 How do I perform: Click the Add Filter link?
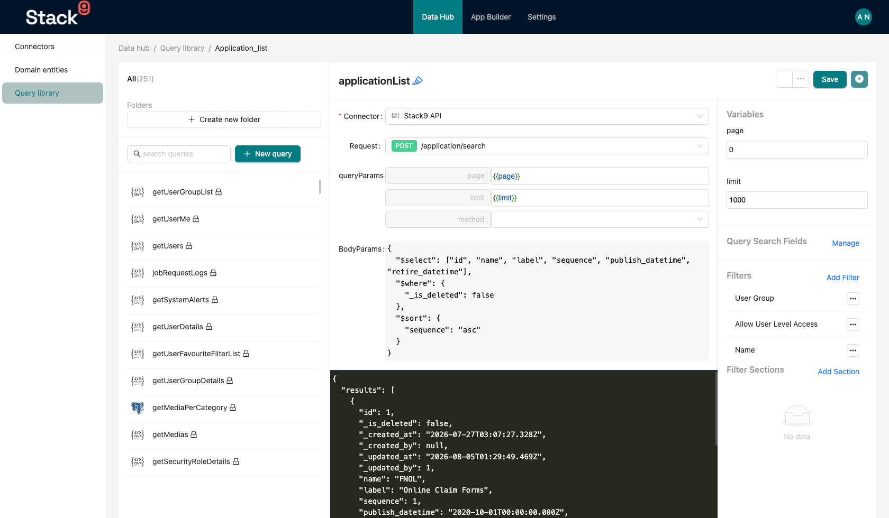843,277
